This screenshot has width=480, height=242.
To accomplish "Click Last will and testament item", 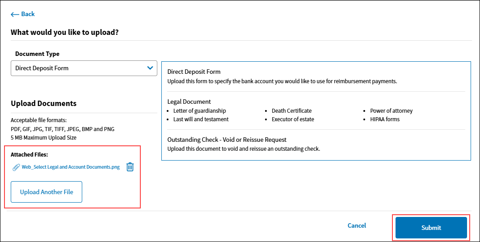I will [x=201, y=119].
